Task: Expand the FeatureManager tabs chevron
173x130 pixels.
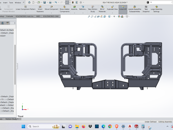Action: tap(15, 23)
